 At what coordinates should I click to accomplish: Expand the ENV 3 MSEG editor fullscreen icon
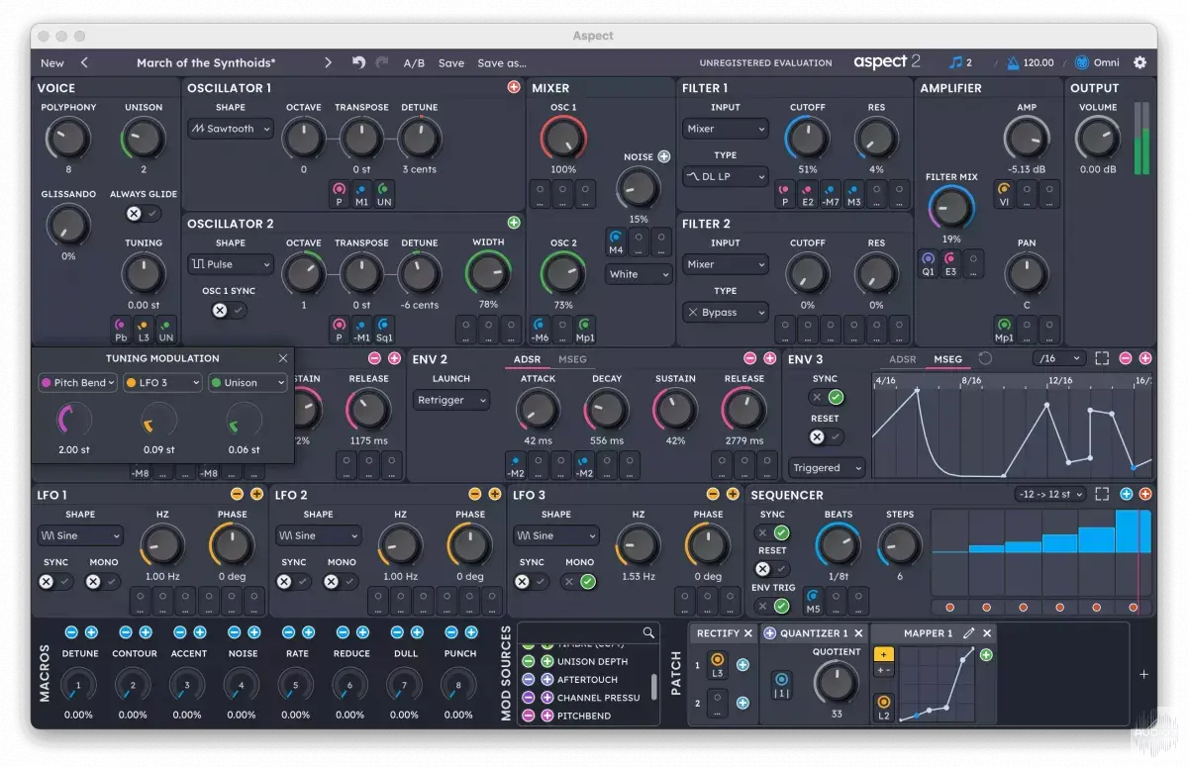[x=1102, y=358]
